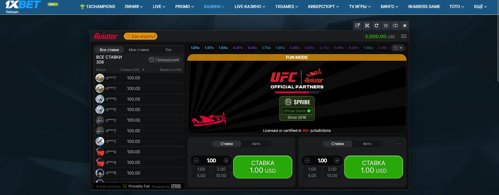The height and width of the screenshot is (195, 499).
Task: Show Предыдущий round bets
Action: click(165, 60)
